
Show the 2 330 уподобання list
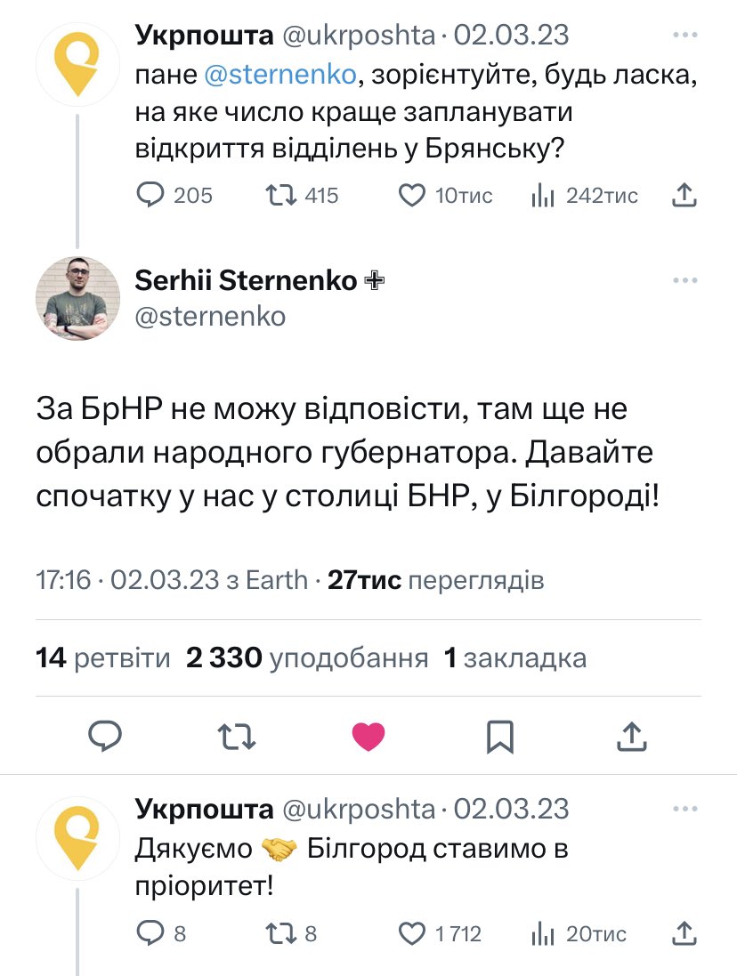pyautogui.click(x=307, y=658)
